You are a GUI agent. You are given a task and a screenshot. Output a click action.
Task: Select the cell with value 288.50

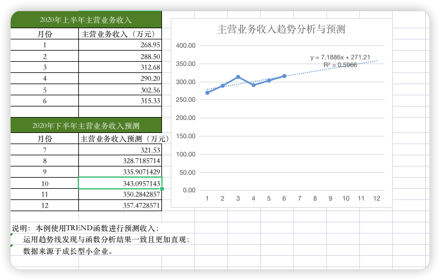click(x=120, y=56)
